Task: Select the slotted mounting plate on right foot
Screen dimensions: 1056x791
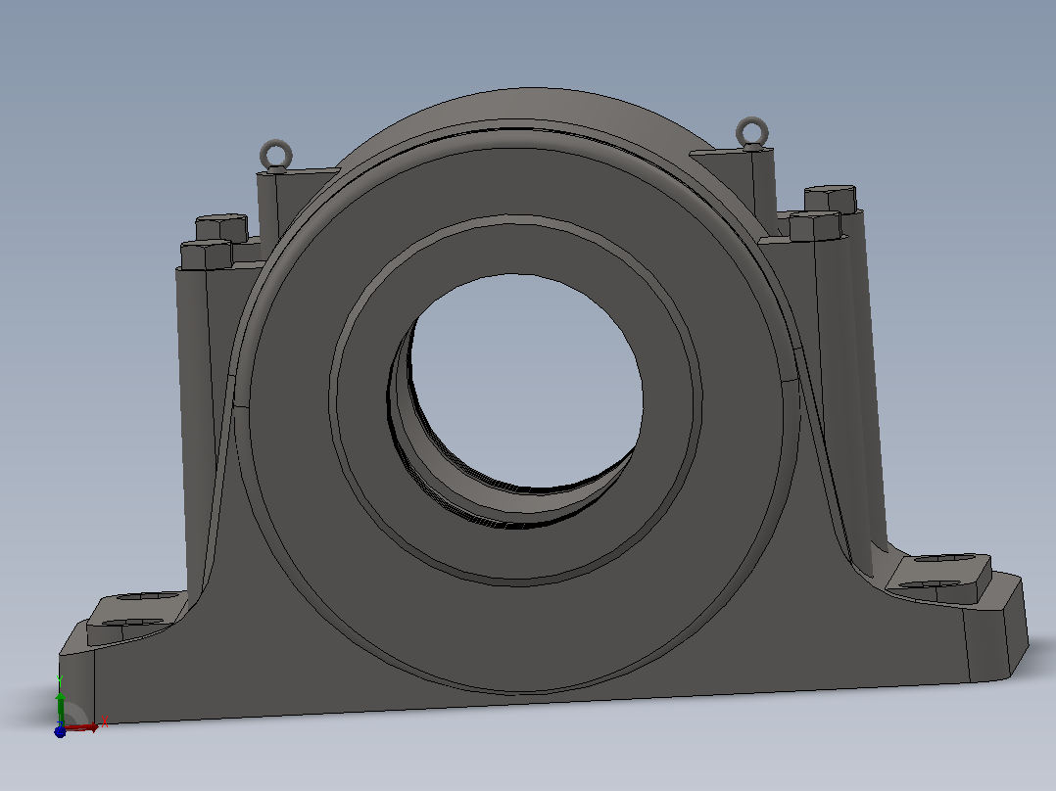Action: [938, 578]
